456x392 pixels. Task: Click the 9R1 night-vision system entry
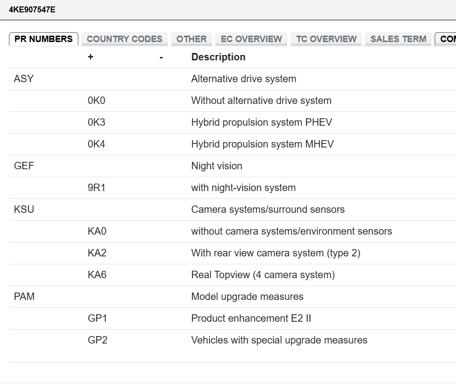pos(232,188)
